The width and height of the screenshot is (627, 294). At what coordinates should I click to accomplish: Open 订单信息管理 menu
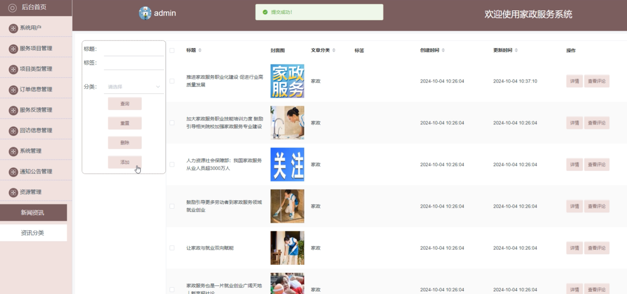(36, 90)
